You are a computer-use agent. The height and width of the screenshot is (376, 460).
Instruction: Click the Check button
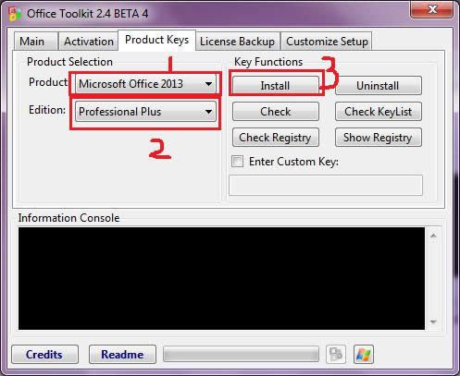point(275,112)
